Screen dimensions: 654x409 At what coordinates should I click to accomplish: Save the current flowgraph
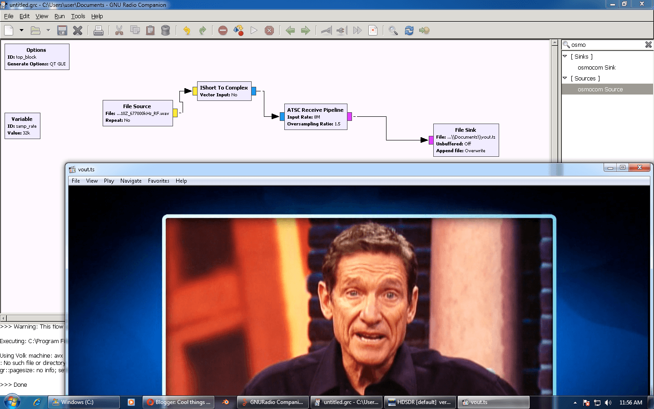(62, 30)
